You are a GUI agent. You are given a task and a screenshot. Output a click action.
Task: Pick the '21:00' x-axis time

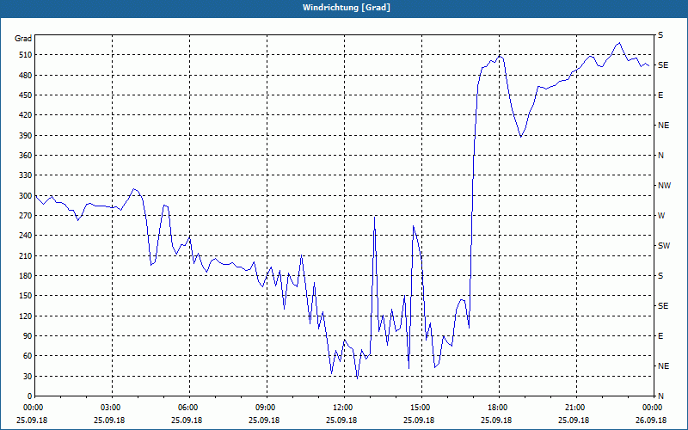pyautogui.click(x=576, y=407)
